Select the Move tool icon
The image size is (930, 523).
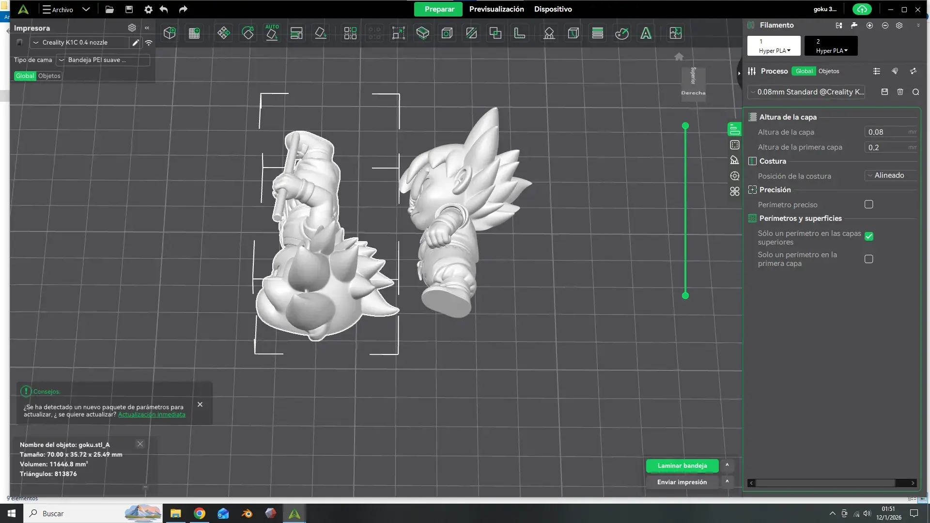pos(223,33)
